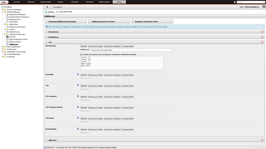Select the Infrastruktur menu item
The height and width of the screenshot is (149, 266).
[x=46, y=2]
